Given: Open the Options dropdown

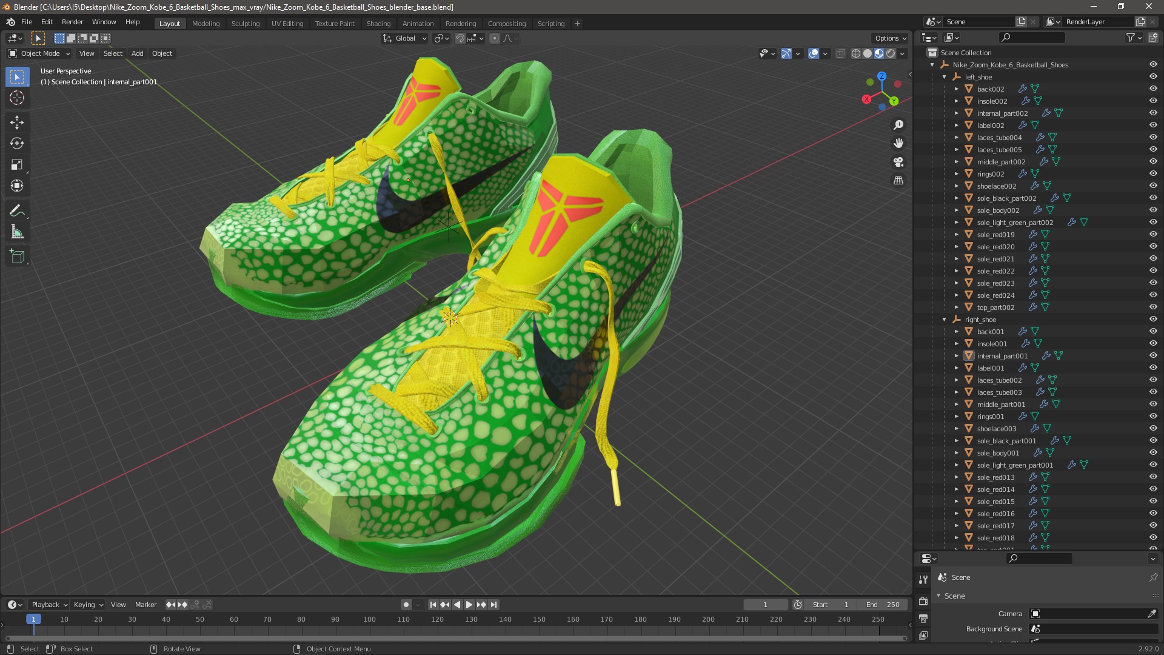Looking at the screenshot, I should coord(891,38).
